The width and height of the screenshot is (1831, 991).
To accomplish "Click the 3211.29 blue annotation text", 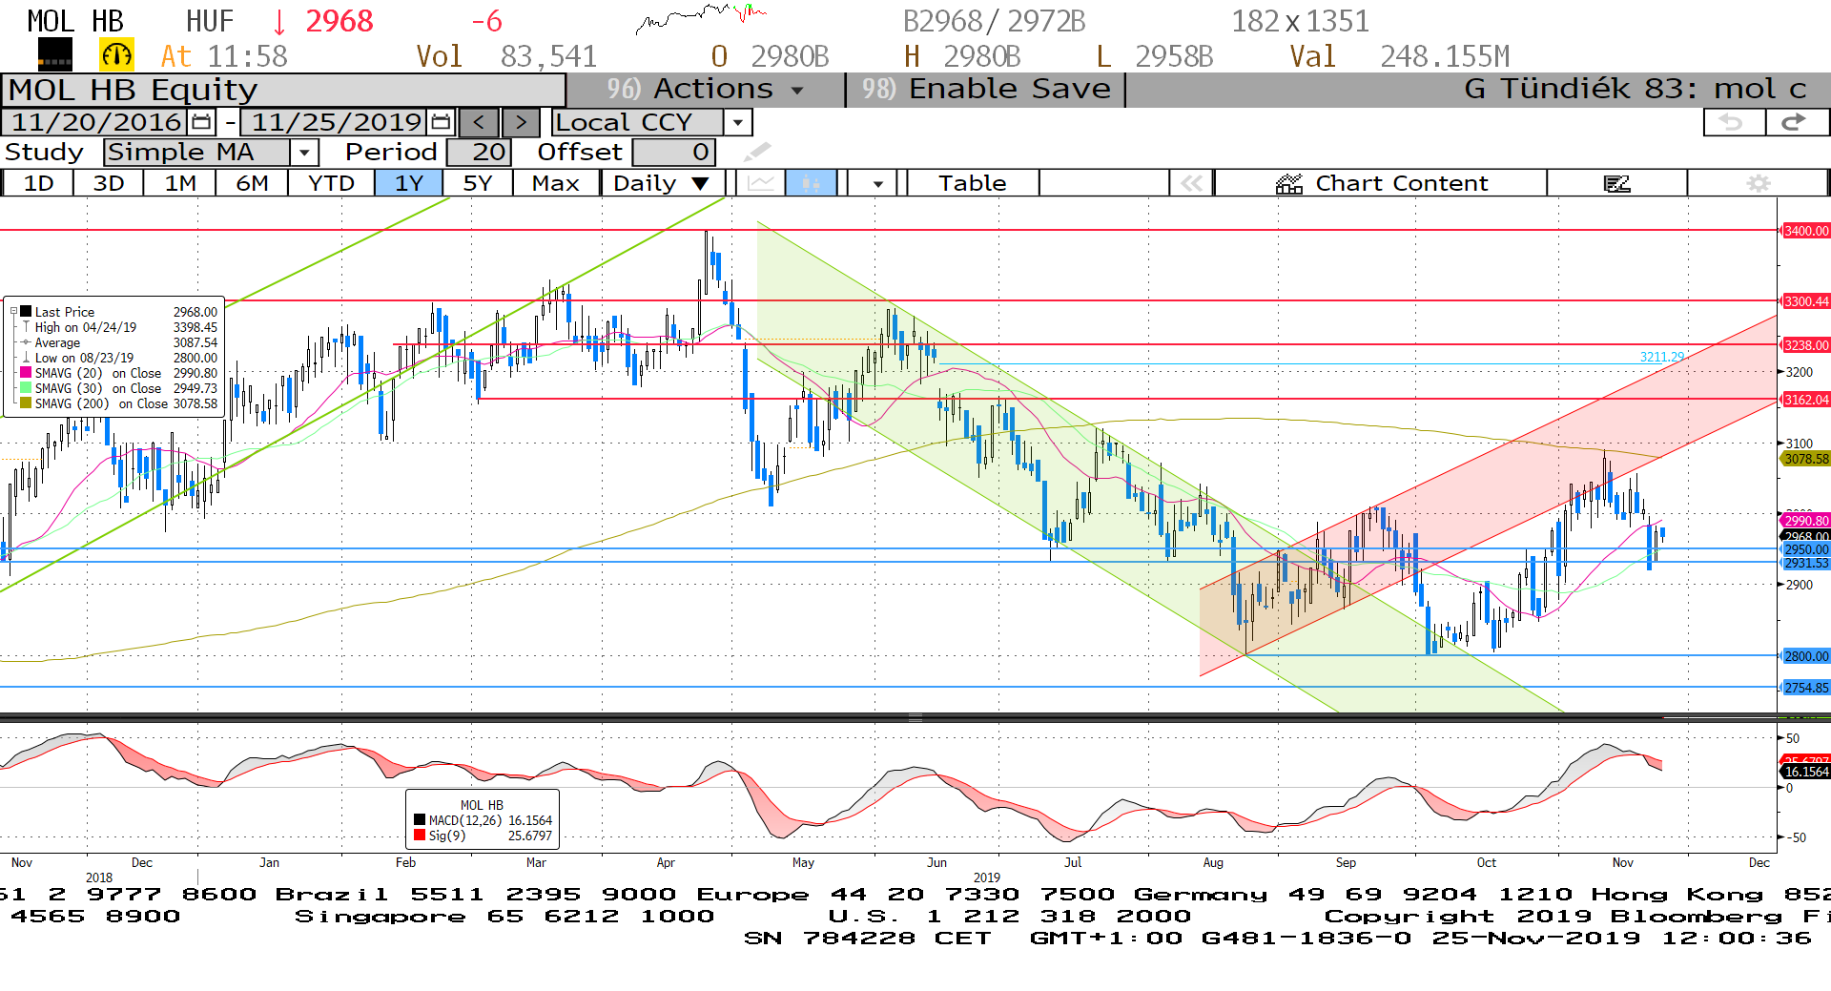I will [x=1661, y=357].
